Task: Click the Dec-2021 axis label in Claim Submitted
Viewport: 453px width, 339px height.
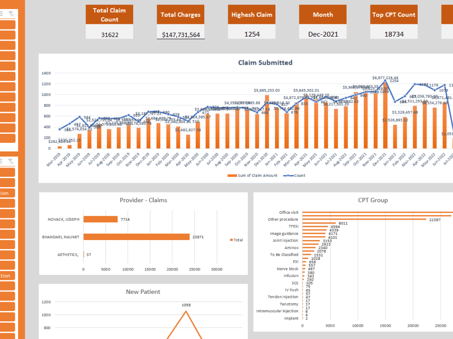Action: pos(379,160)
